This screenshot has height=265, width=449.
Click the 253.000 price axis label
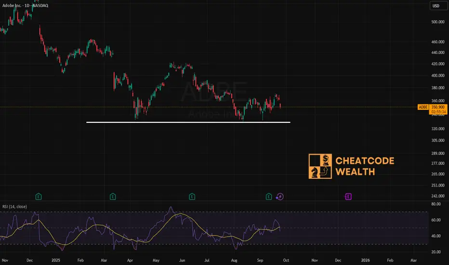pyautogui.click(x=438, y=185)
